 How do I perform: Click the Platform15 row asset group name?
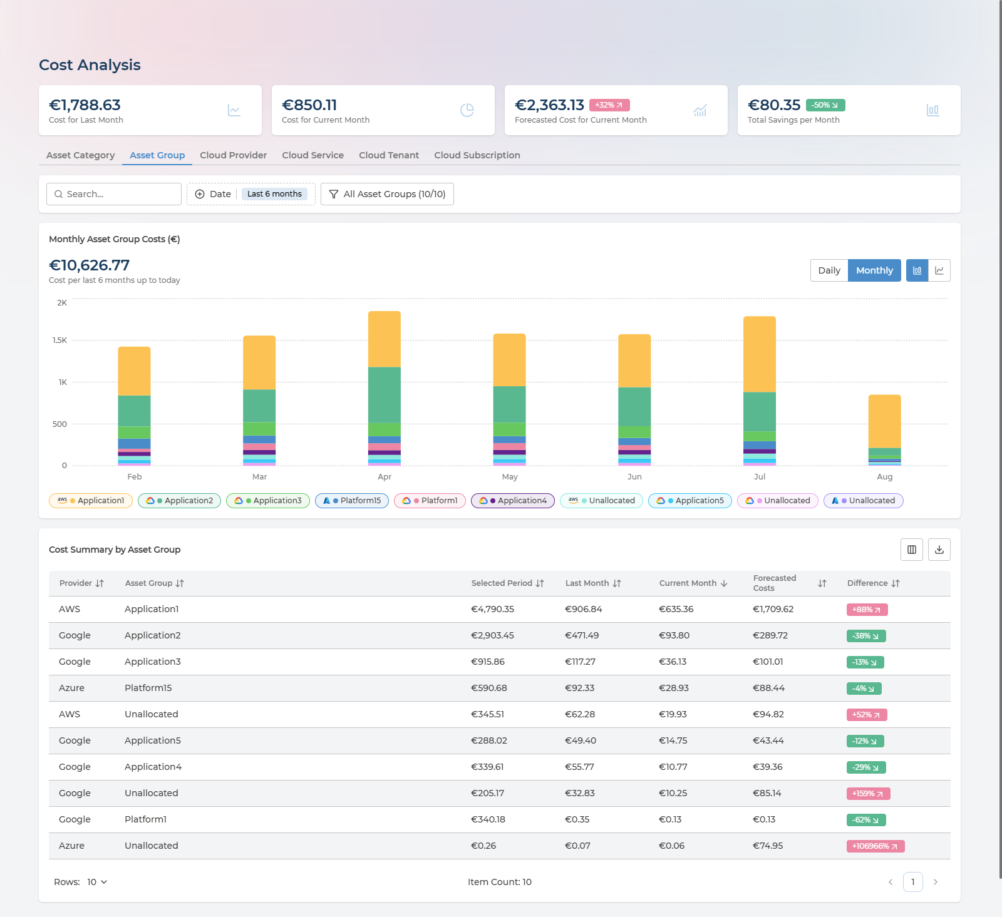pos(148,688)
